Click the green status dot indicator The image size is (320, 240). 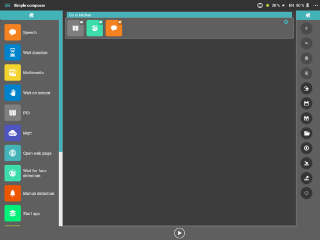point(267,6)
